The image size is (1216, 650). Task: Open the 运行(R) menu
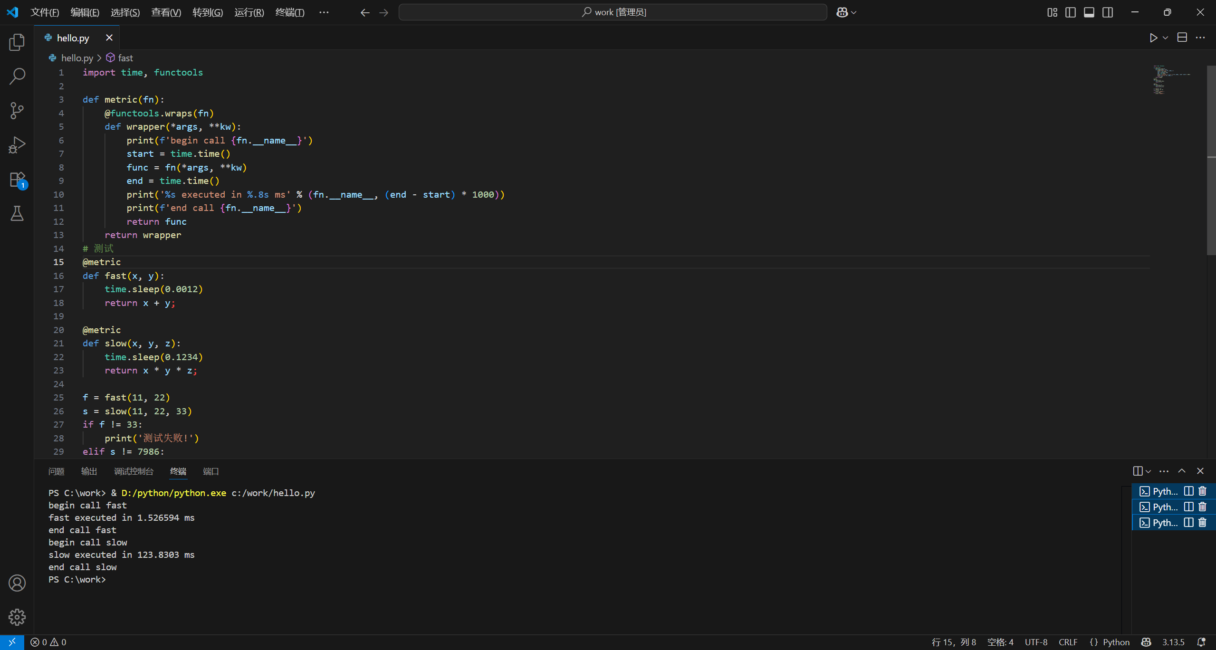pos(249,12)
